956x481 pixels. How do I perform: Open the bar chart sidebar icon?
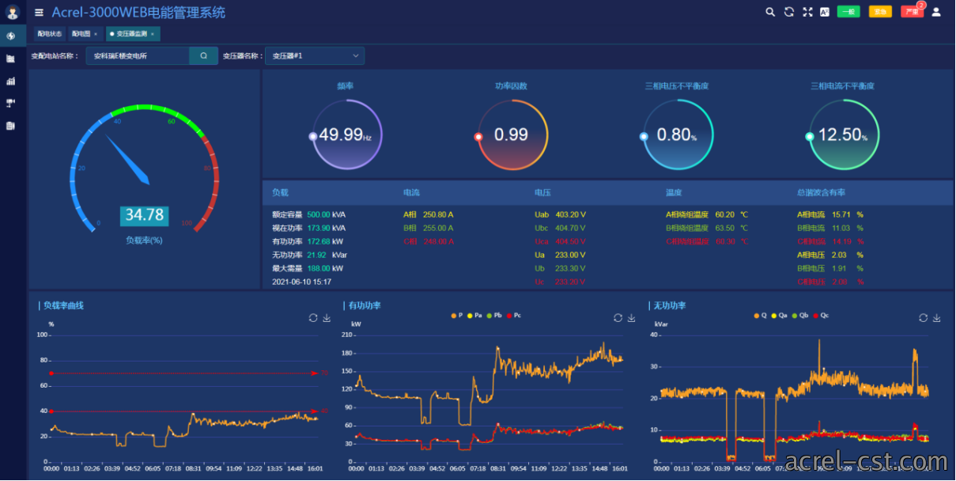(11, 81)
